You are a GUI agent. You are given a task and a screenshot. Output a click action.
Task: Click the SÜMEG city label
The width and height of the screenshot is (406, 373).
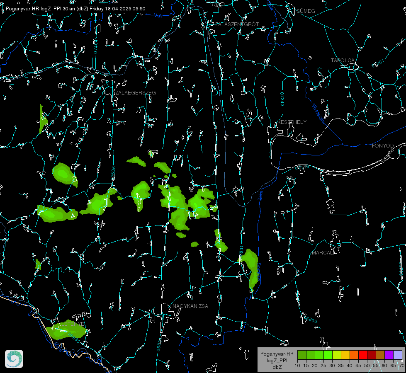click(306, 11)
